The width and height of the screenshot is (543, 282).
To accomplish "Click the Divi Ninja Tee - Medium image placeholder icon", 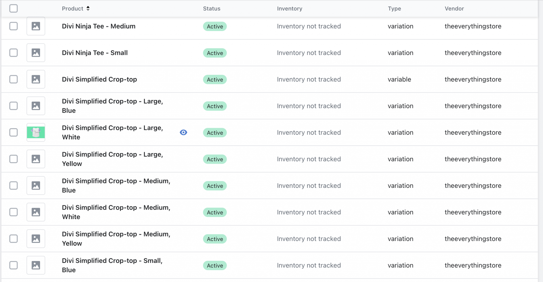I will 36,26.
